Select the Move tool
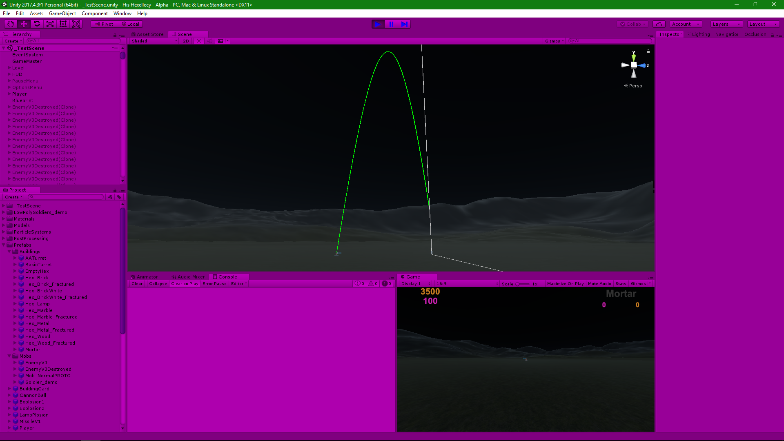This screenshot has height=441, width=784. pos(23,24)
